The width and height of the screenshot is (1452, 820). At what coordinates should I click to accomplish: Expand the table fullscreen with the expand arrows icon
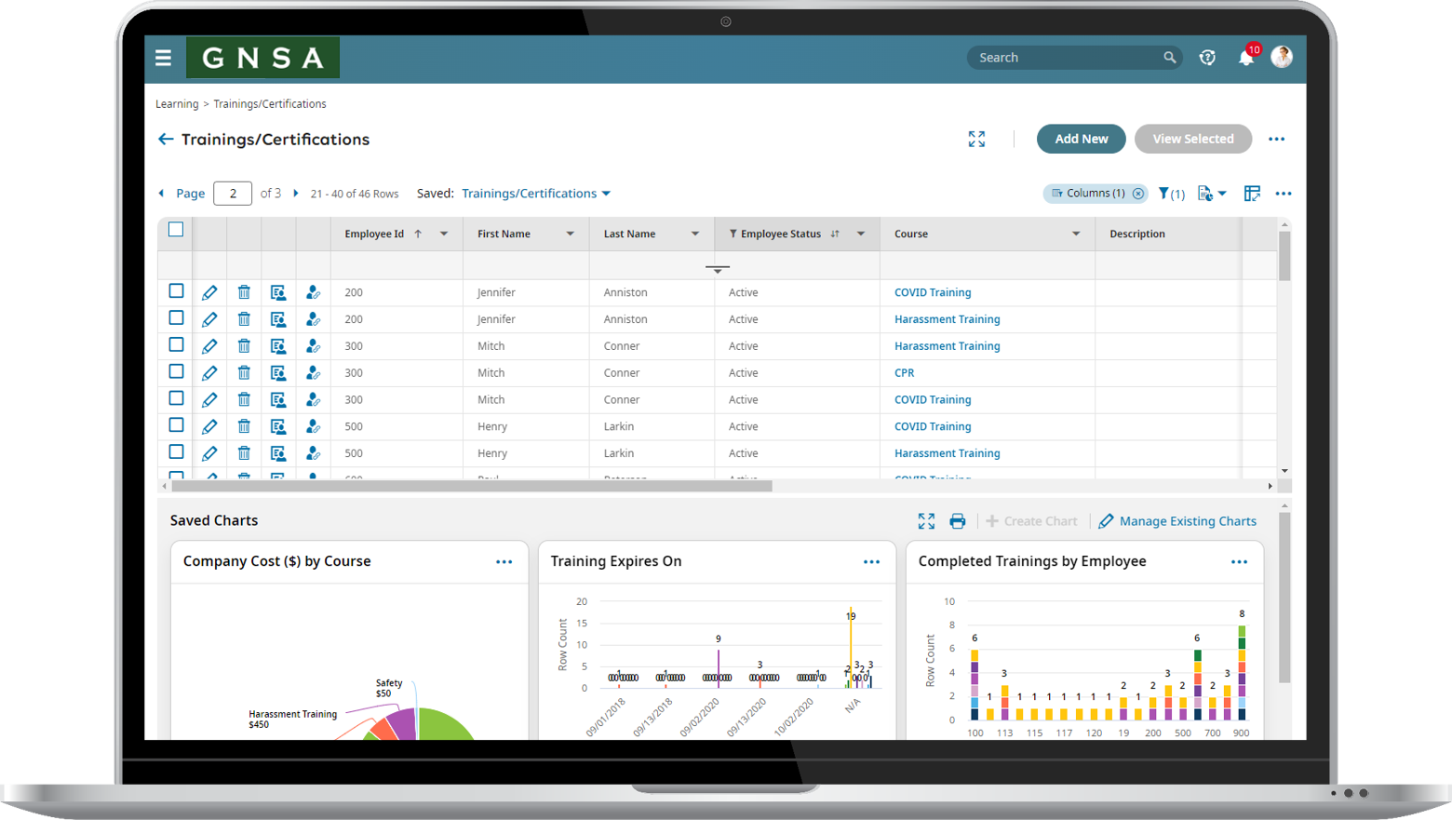tap(976, 139)
